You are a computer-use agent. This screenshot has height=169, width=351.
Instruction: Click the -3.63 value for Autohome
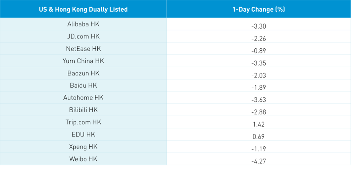pos(258,100)
